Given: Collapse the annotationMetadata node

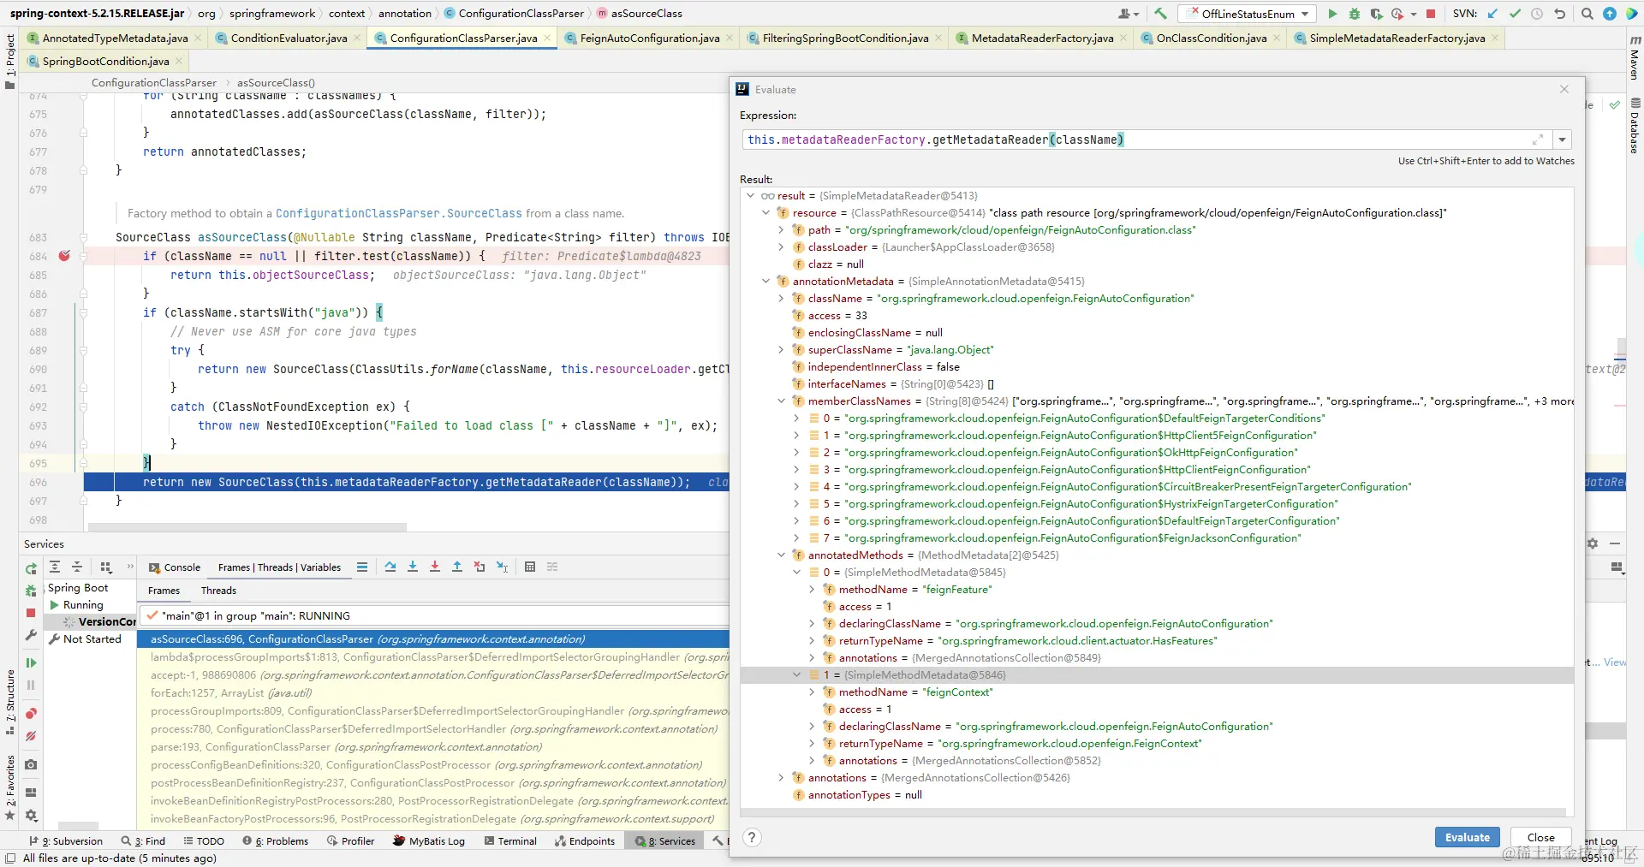Looking at the screenshot, I should [765, 282].
